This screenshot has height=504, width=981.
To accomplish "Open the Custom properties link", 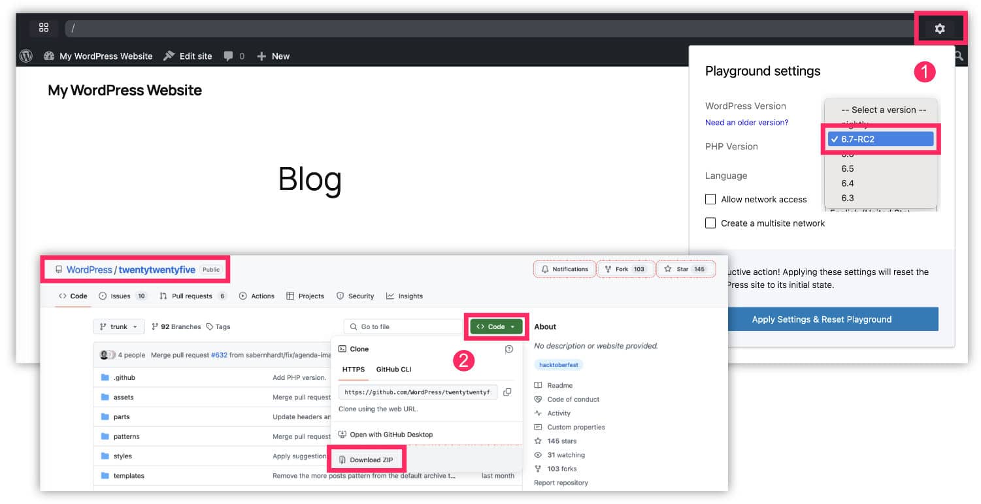I will (x=570, y=427).
